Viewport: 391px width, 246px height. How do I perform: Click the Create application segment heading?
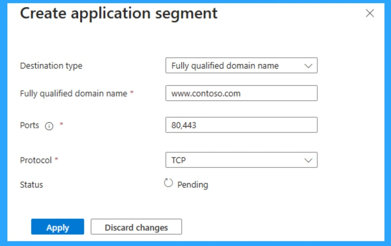click(119, 13)
